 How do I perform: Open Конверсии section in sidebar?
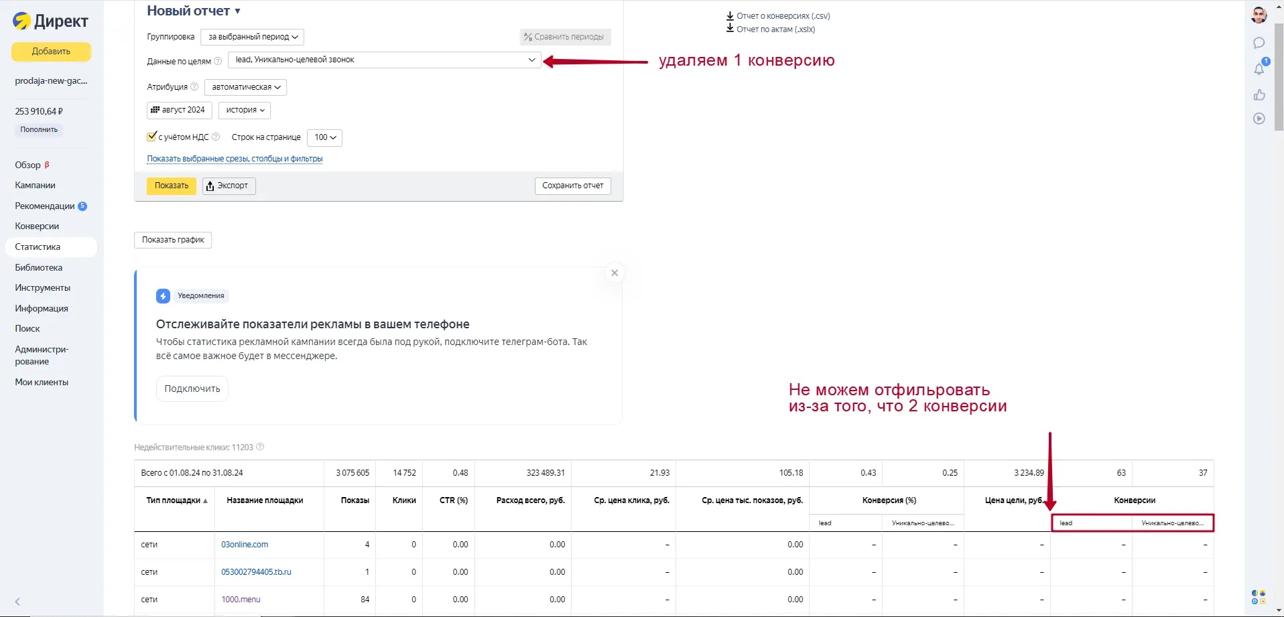coord(37,226)
